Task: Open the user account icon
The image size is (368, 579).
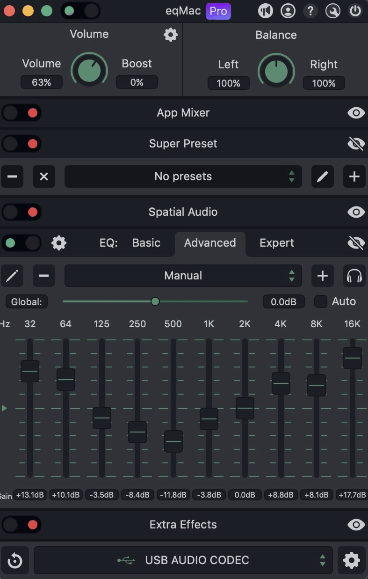Action: point(288,10)
